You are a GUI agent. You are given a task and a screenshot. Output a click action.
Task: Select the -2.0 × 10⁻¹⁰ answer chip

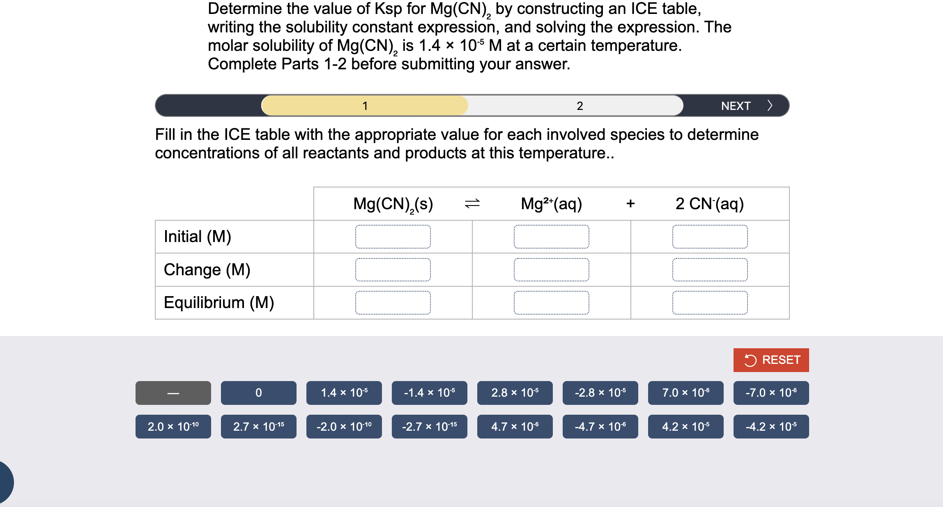344,427
